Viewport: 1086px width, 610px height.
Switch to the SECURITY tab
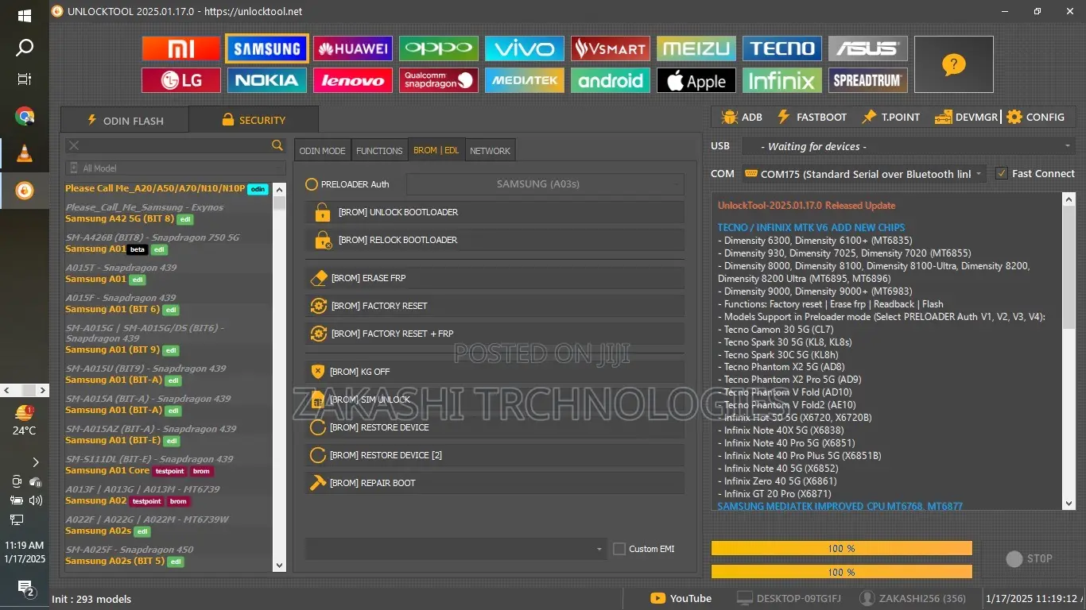(x=254, y=120)
